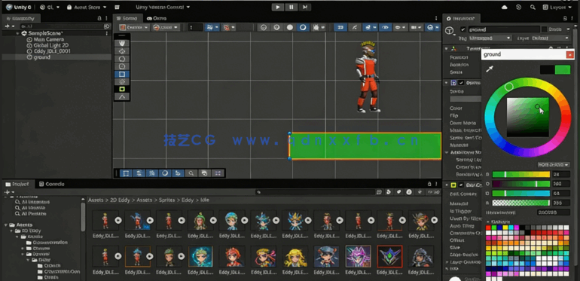The image size is (580, 281).
Task: Click the cloud icon in top bar
Action: (x=505, y=7)
